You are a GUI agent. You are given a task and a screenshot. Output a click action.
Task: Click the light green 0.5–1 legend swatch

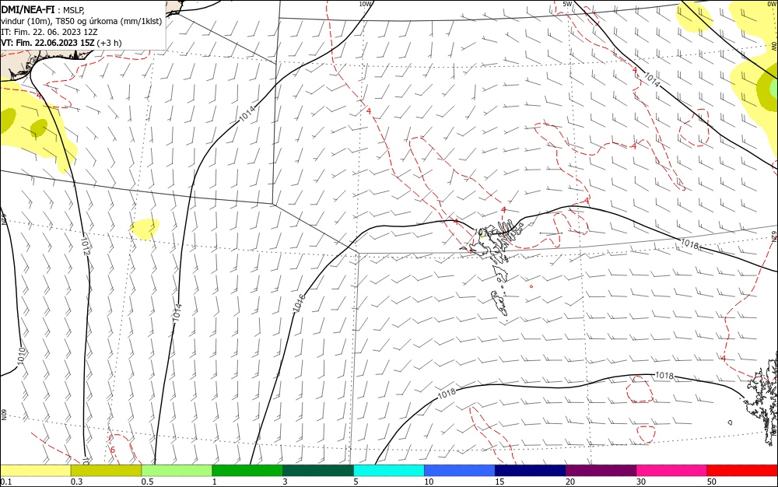tap(177, 471)
